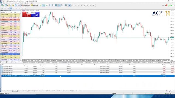Click Strategy Tester at toolbox bottom right

[x=170, y=91]
